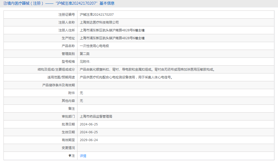Image resolution: width=278 pixels, height=162 pixels.
Task: Click the structure description starting 产品由氯化银塑料扣
Action: (x=147, y=69)
